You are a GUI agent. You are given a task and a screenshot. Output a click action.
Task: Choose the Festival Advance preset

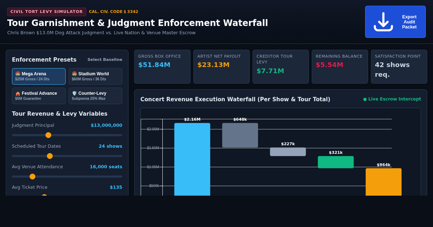click(x=39, y=96)
